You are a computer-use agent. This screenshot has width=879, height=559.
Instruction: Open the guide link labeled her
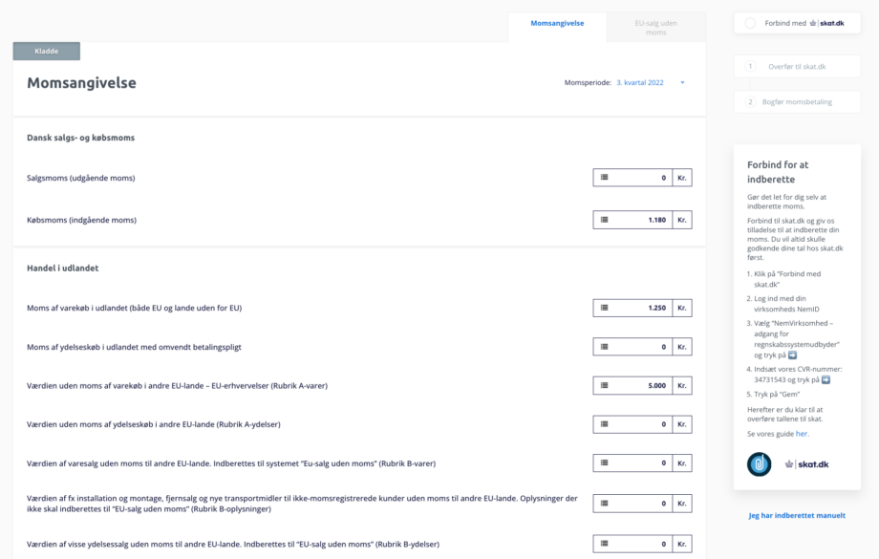(801, 434)
